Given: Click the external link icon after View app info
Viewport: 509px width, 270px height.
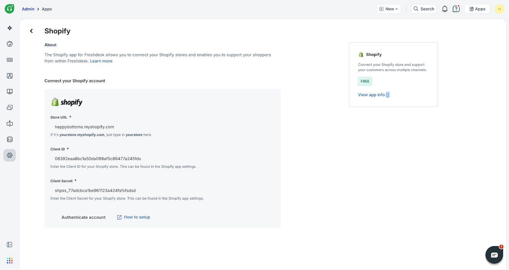Looking at the screenshot, I should point(388,95).
